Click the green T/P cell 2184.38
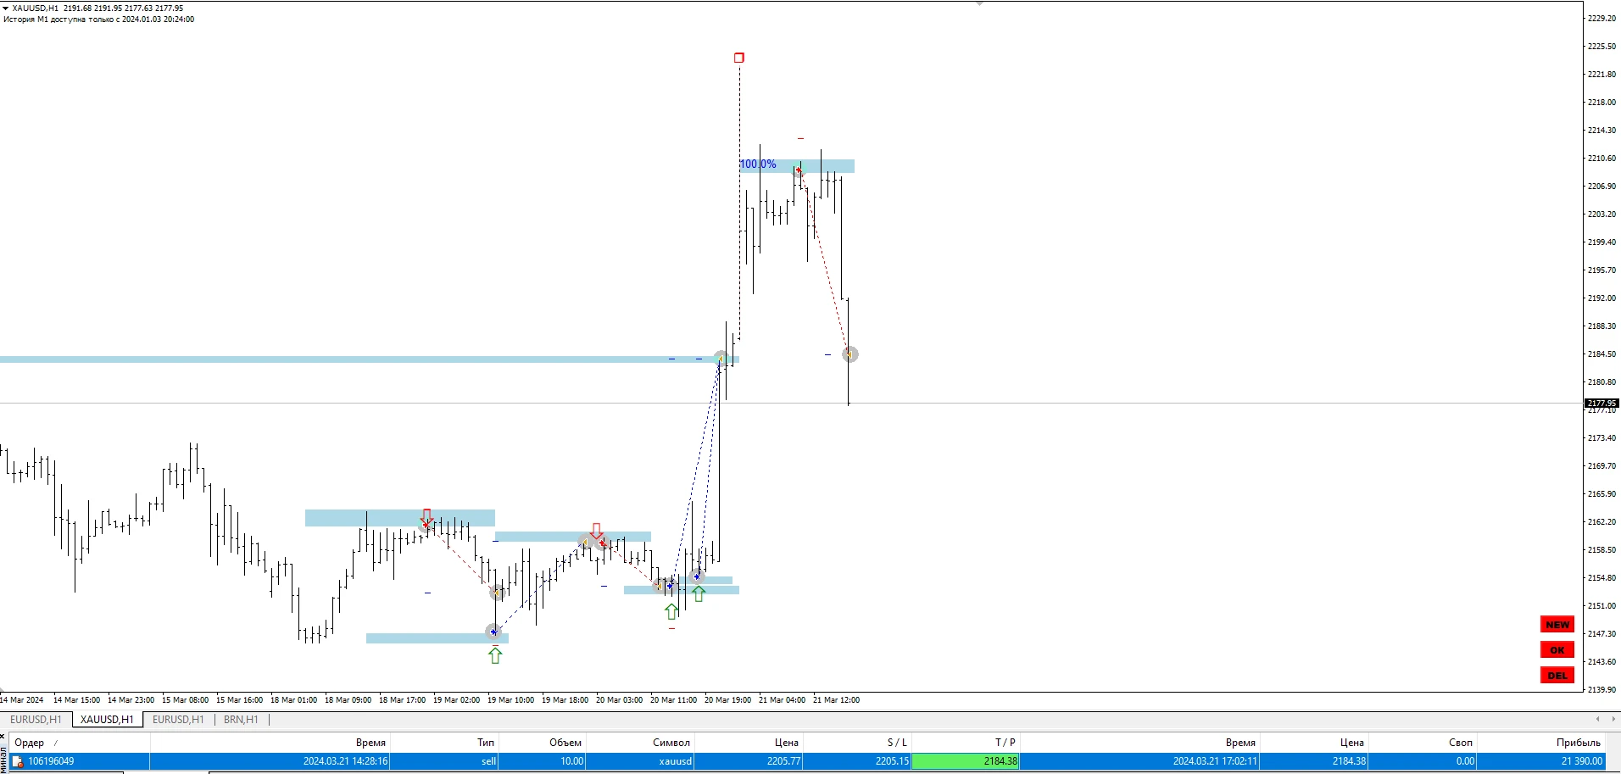 965,761
